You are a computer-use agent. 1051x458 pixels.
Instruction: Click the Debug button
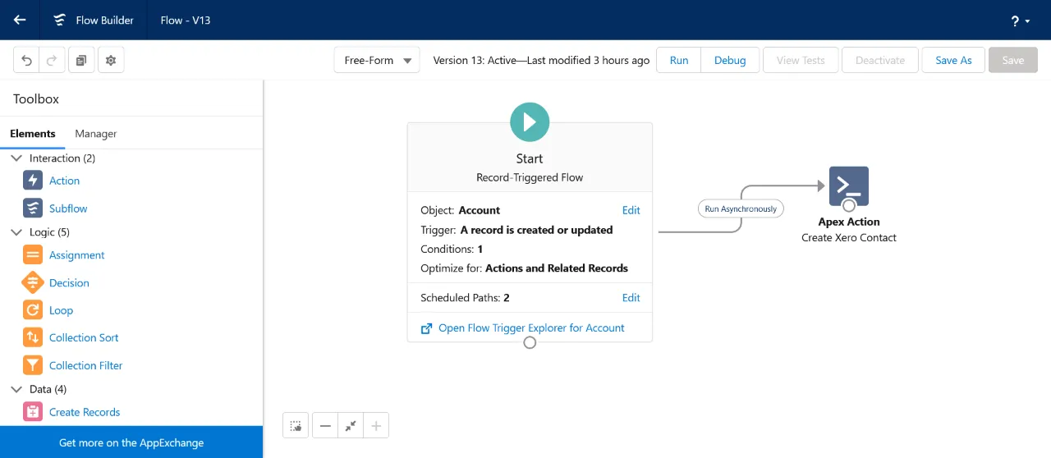click(730, 60)
